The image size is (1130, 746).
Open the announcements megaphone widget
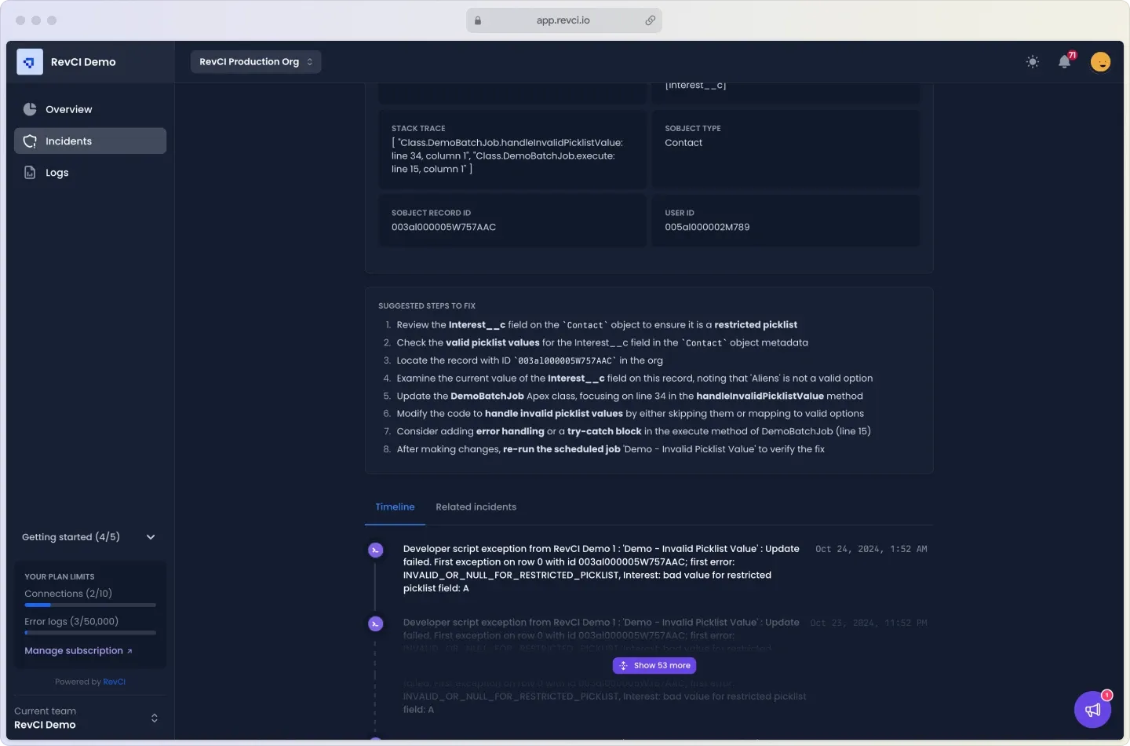click(x=1092, y=710)
